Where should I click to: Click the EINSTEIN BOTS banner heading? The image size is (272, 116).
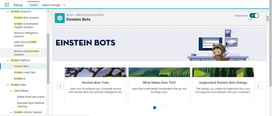click(85, 43)
